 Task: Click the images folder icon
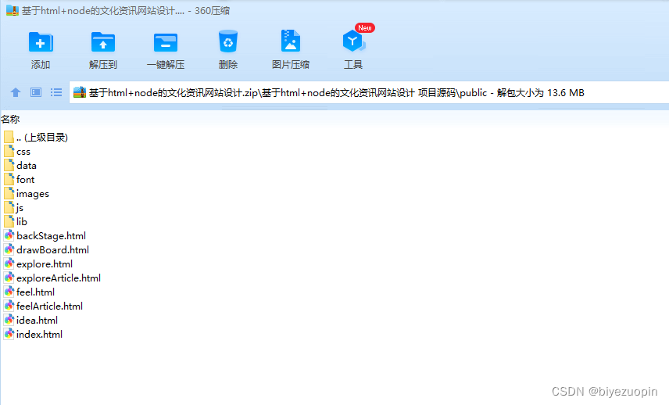pyautogui.click(x=9, y=193)
